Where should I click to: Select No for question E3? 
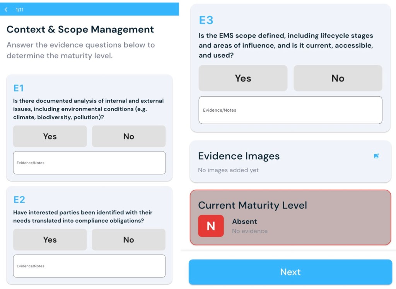338,78
